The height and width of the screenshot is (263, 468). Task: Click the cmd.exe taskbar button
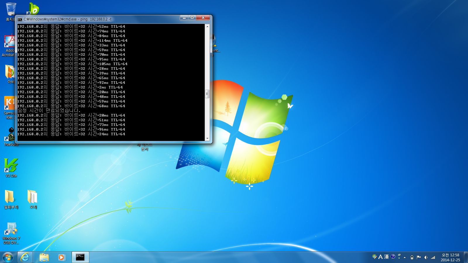pos(80,257)
